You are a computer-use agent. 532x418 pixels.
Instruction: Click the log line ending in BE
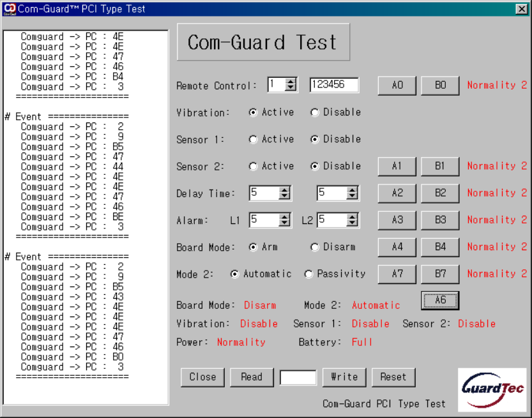click(72, 216)
